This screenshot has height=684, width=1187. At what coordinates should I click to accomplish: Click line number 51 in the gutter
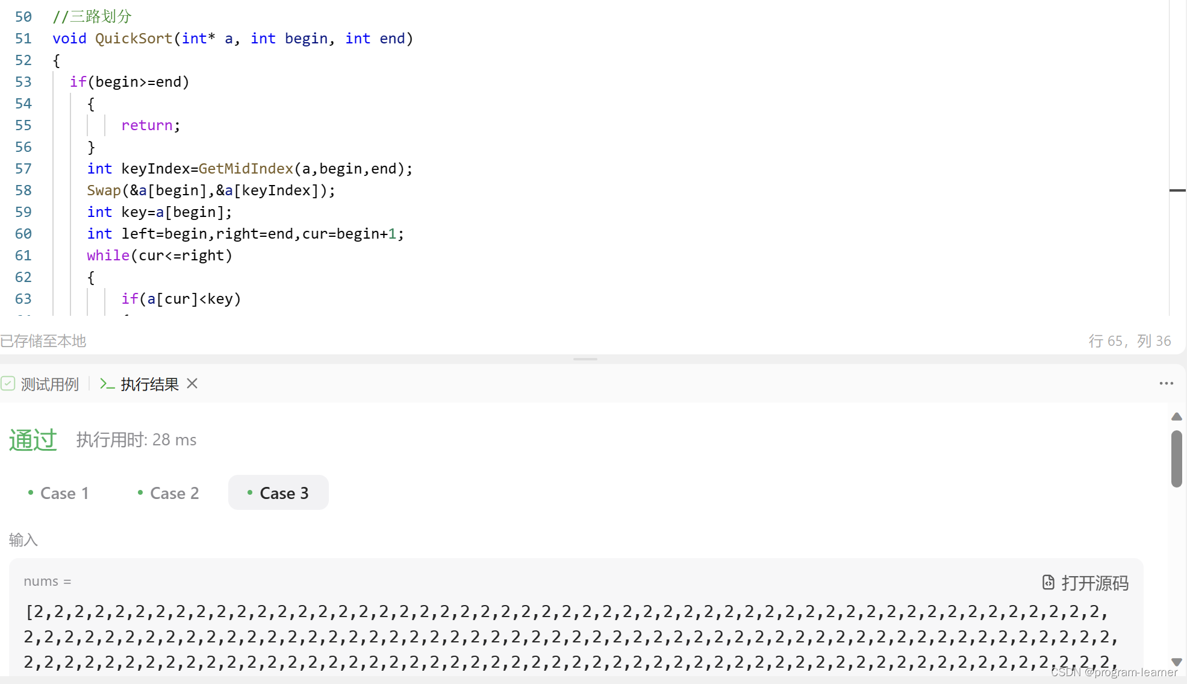pos(23,39)
